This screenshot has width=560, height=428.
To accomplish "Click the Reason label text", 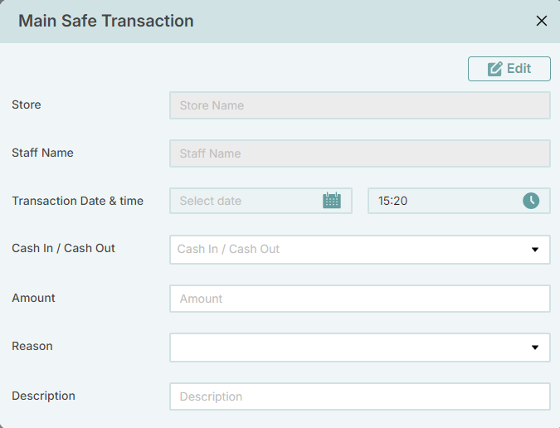I will click(32, 346).
